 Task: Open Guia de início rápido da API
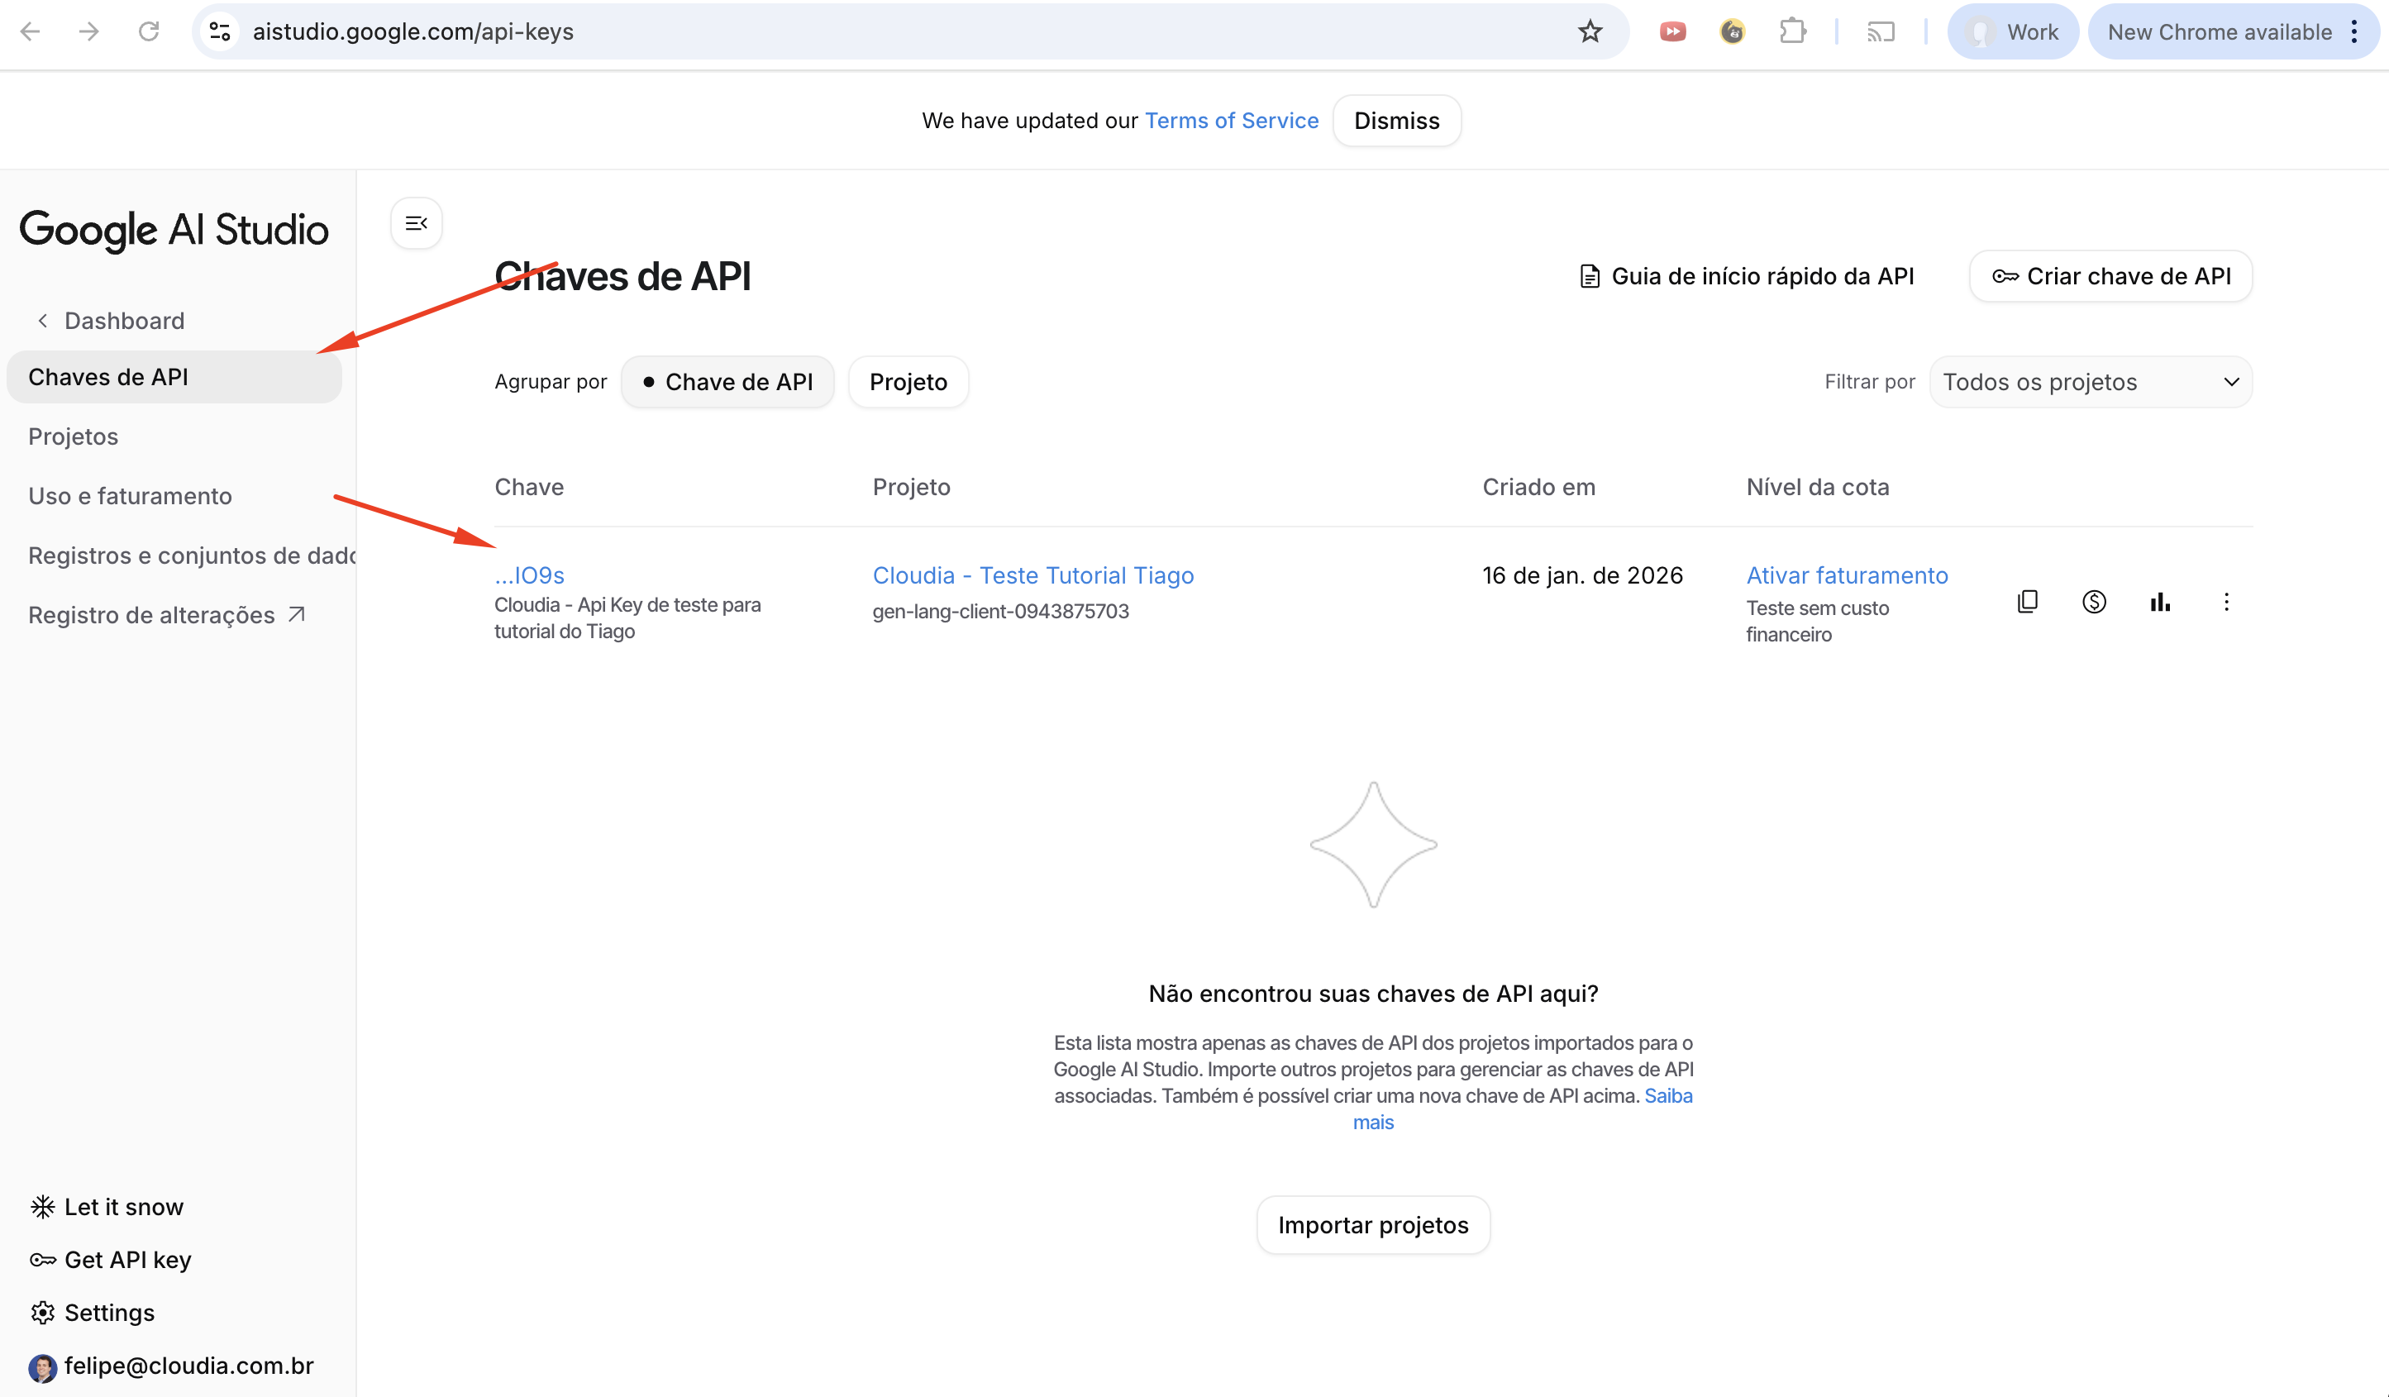[x=1746, y=276]
